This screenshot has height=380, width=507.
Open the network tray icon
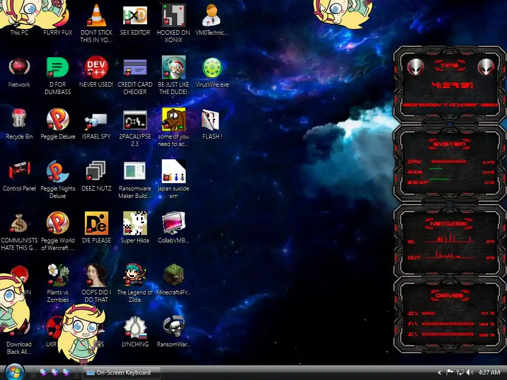click(x=459, y=372)
